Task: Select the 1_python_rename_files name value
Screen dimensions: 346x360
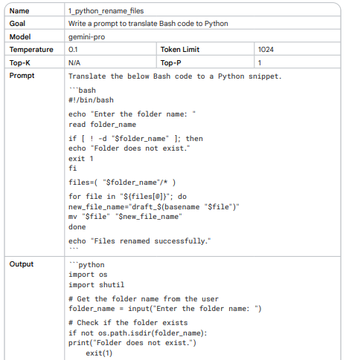Action: click(106, 11)
